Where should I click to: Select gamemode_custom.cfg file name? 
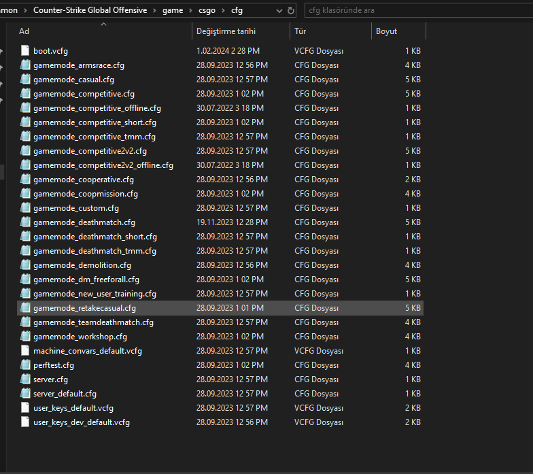click(76, 208)
